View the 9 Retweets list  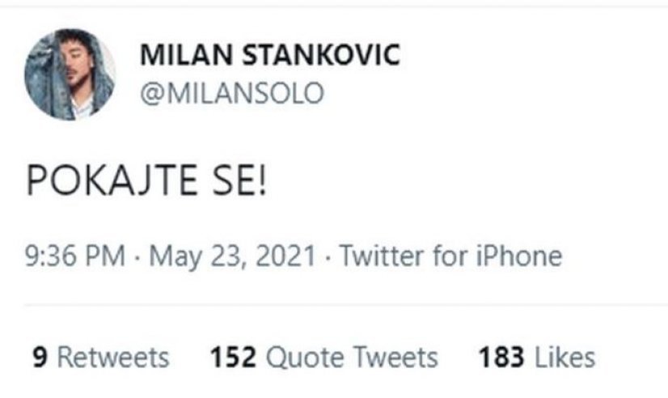[101, 356]
